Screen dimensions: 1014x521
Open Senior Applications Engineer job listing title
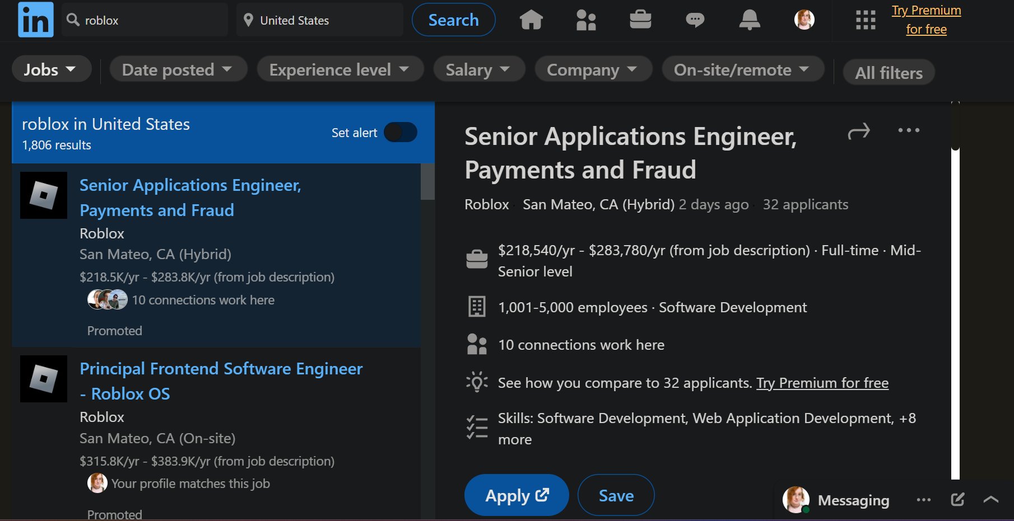[190, 198]
